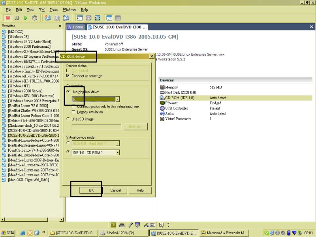
Task: Select the SCSI 0:0 Hard Disk radio button
Action: point(68,143)
